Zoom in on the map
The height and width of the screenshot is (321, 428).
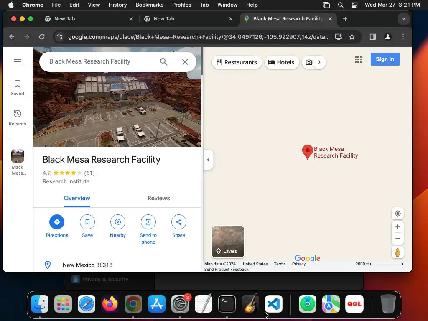398,227
